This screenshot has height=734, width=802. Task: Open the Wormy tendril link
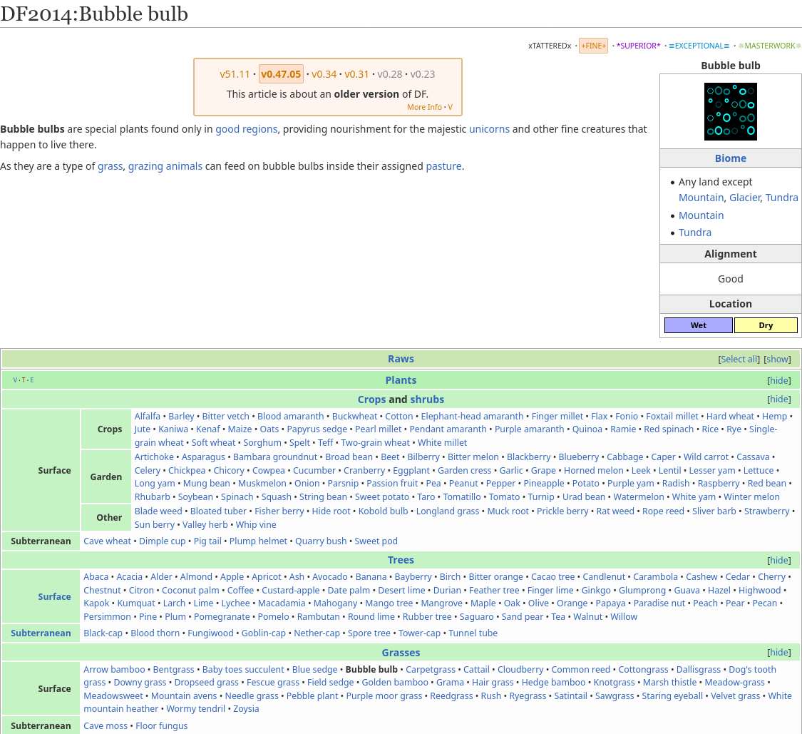tap(196, 709)
